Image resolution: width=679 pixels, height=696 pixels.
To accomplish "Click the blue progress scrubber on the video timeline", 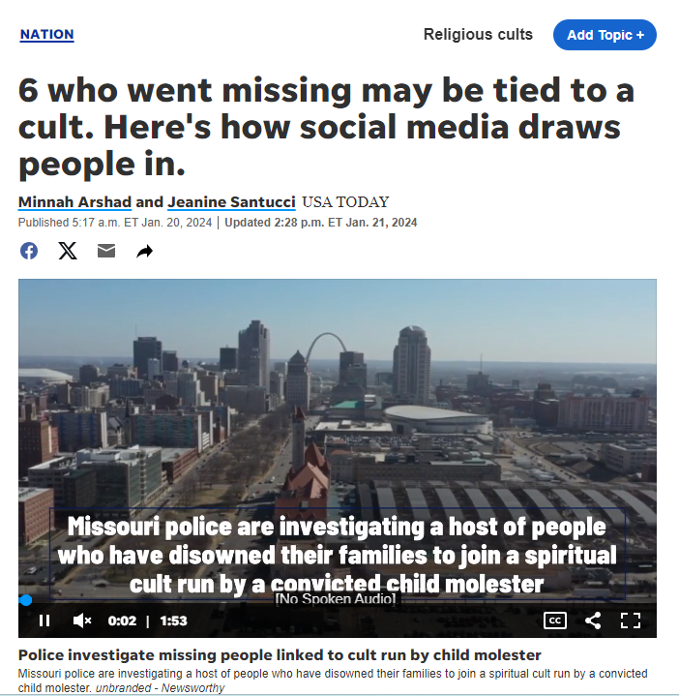I will [x=26, y=600].
